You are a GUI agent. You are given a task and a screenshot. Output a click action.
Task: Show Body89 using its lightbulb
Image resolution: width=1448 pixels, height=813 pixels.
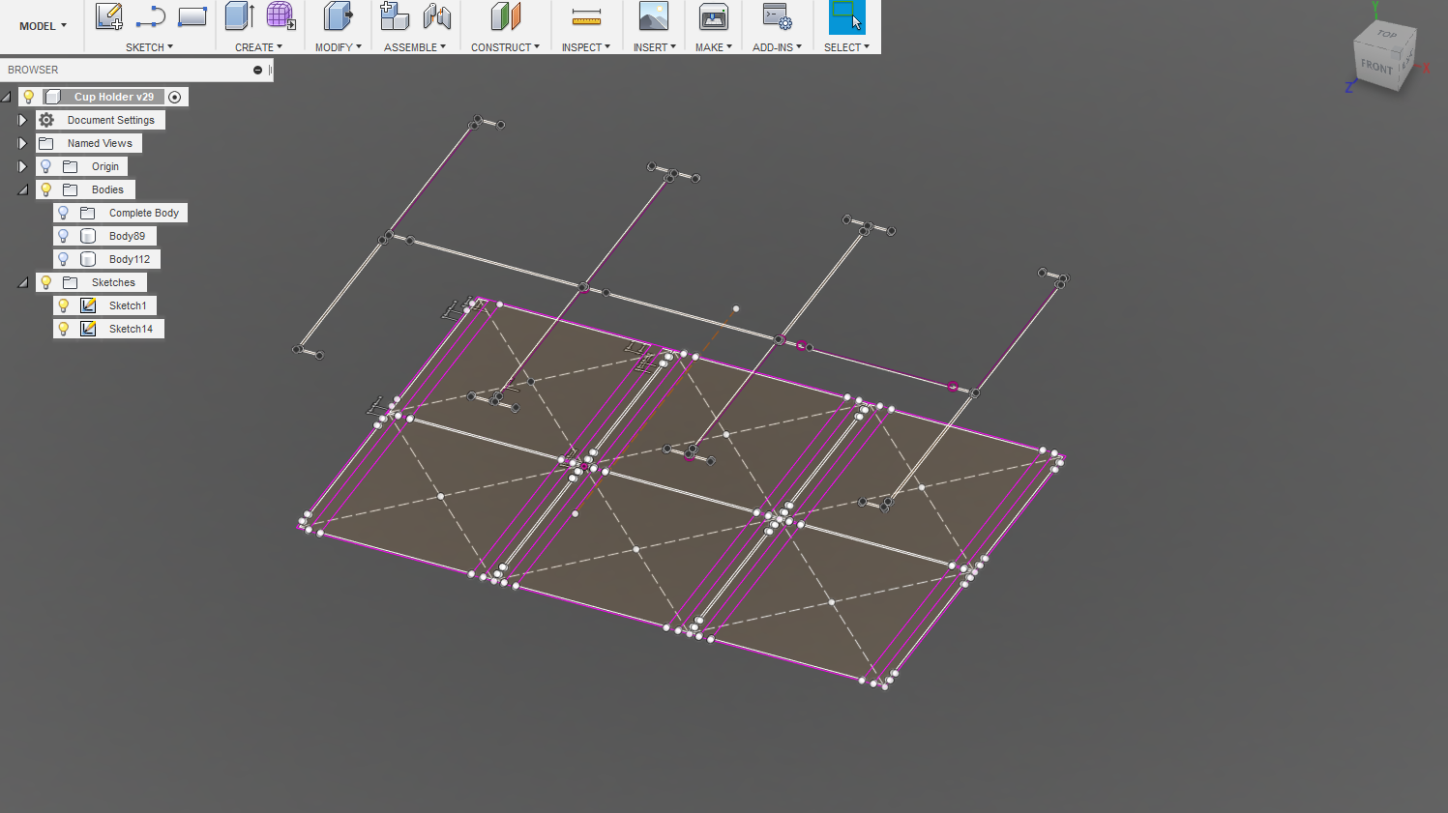[64, 236]
